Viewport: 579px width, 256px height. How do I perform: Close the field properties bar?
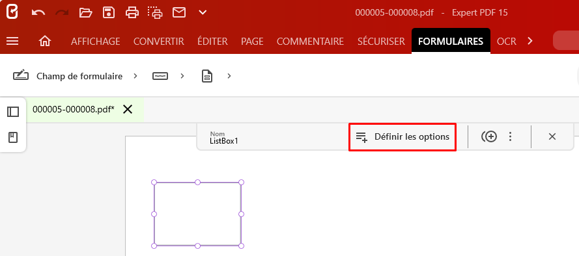point(552,136)
